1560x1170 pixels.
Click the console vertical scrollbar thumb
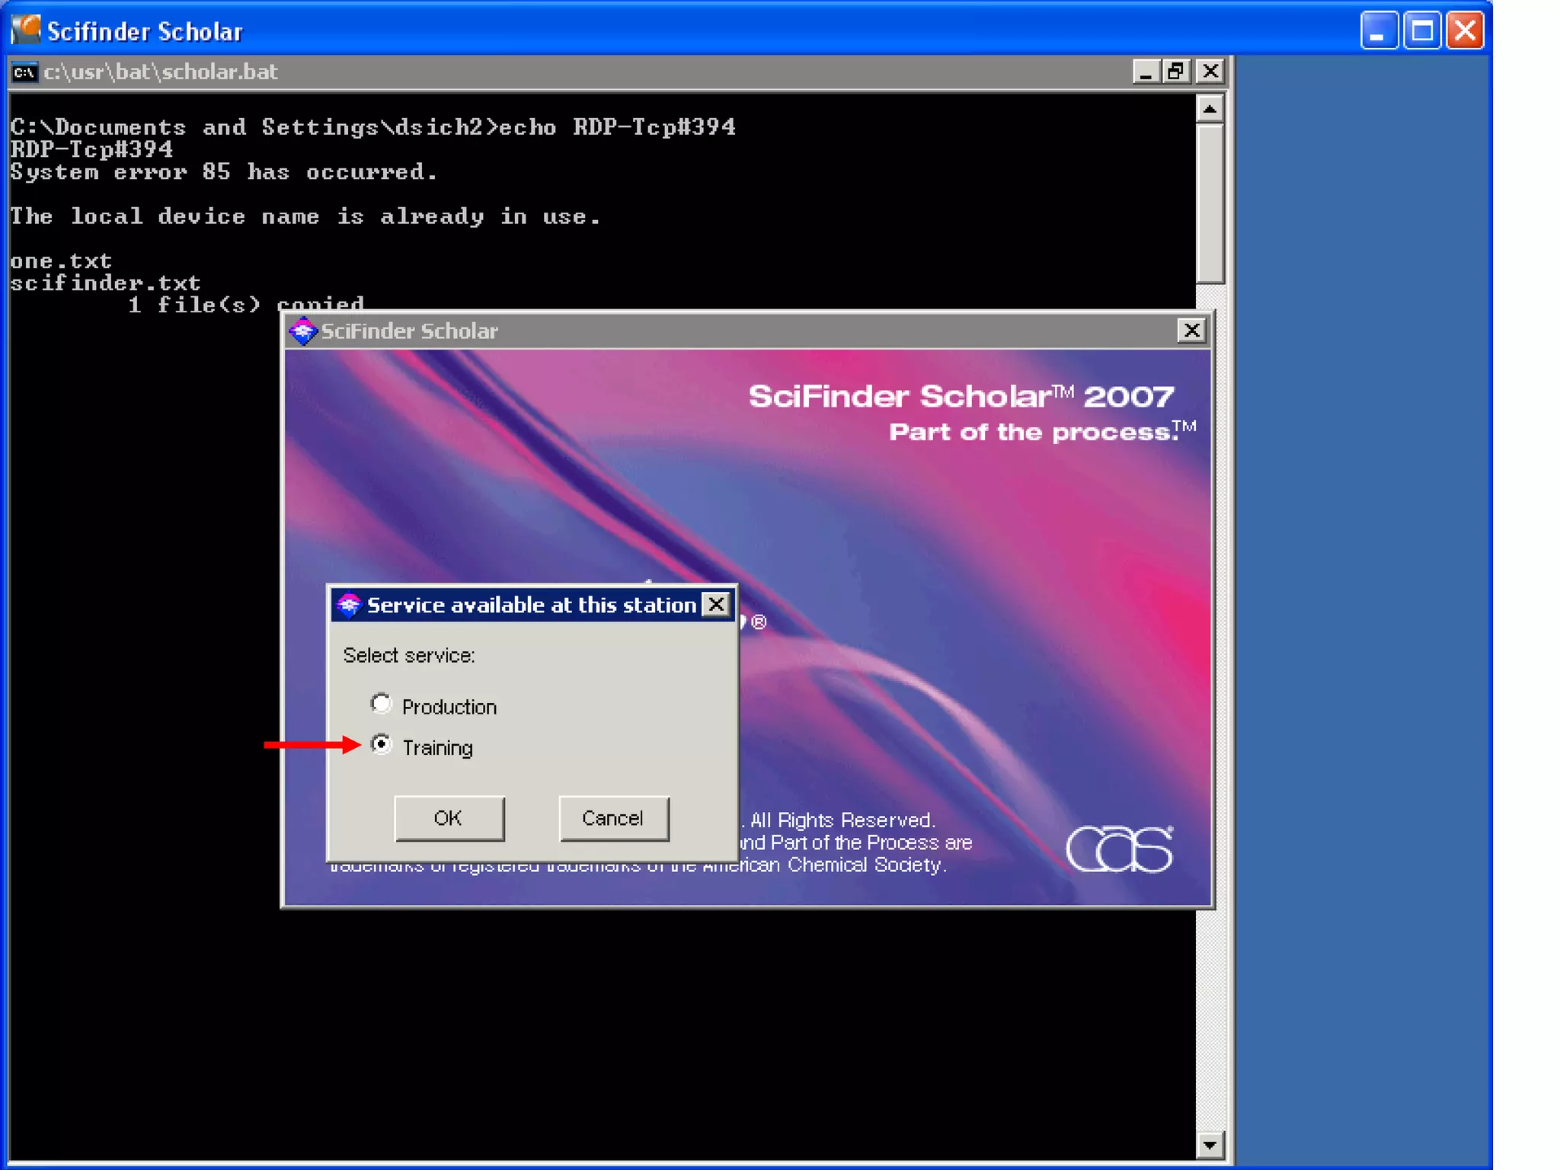tap(1210, 203)
